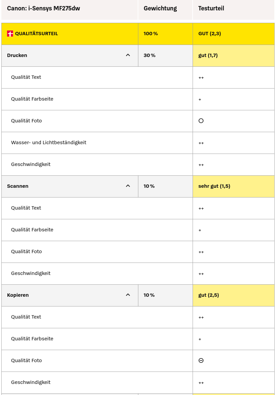Image resolution: width=276 pixels, height=395 pixels.
Task: Click the Scannen Qualität Foto plus-plus rating
Action: (x=201, y=252)
